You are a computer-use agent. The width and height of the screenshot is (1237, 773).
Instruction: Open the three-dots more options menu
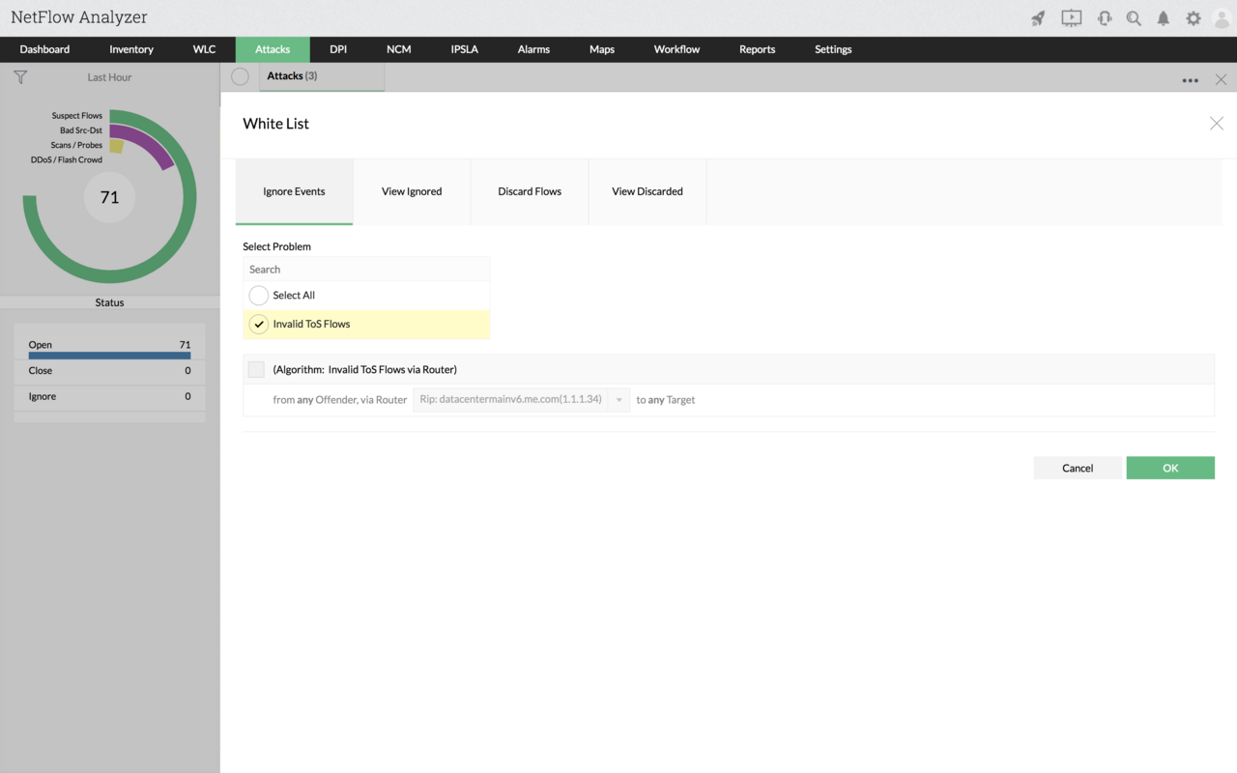pyautogui.click(x=1191, y=80)
